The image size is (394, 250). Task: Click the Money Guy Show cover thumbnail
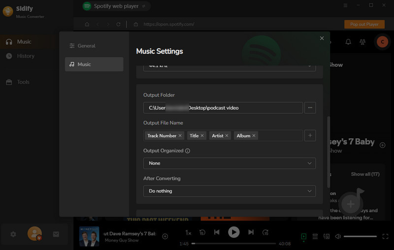pos(89,236)
